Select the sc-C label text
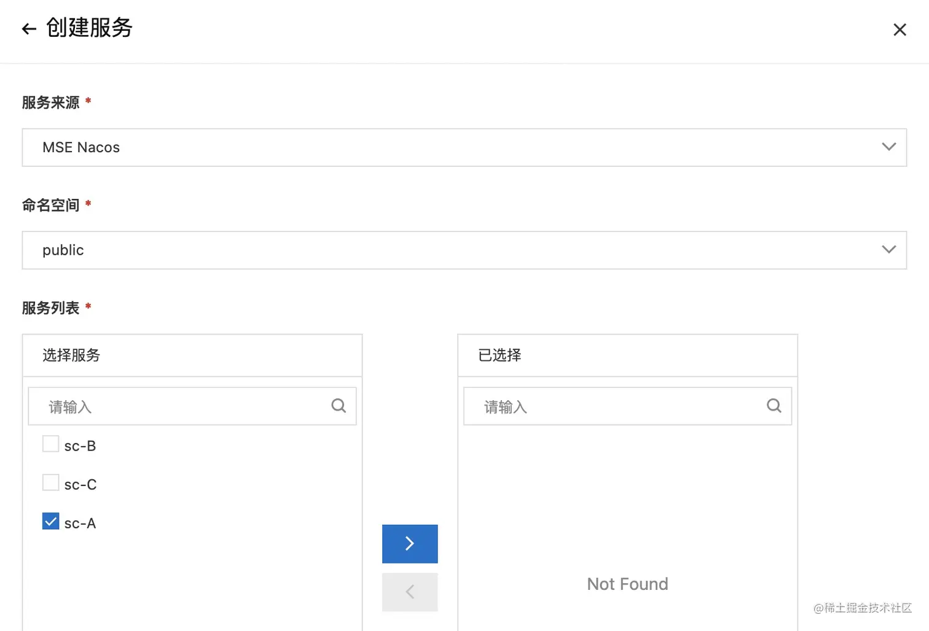This screenshot has width=929, height=631. (x=80, y=485)
